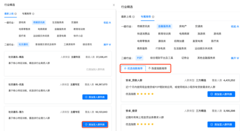
Task: Choose 生活服务类 in right panel
Action: click(180, 48)
